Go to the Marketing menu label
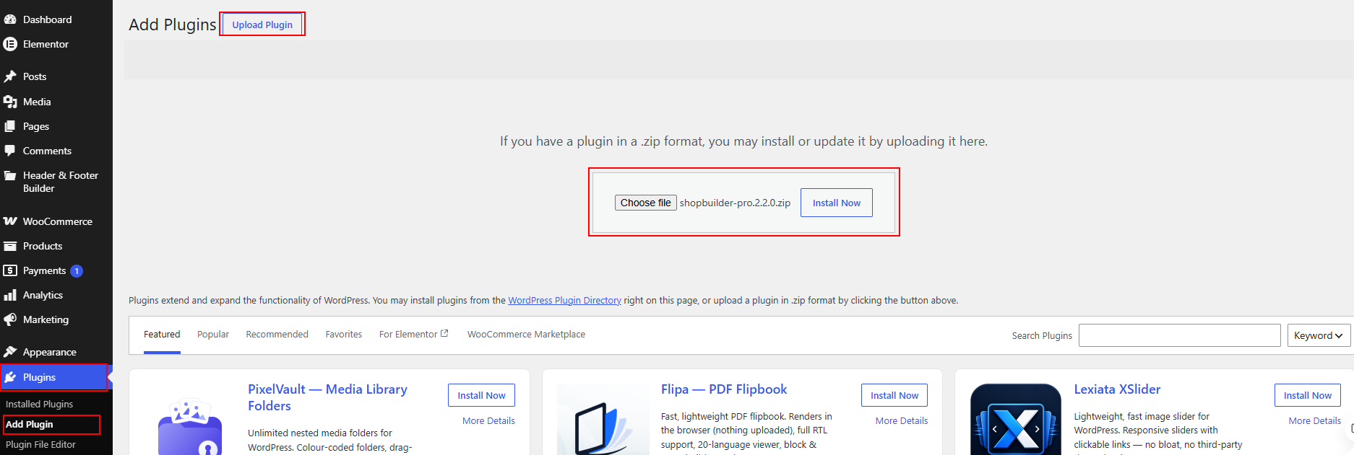Viewport: 1354px width, 455px height. [46, 319]
